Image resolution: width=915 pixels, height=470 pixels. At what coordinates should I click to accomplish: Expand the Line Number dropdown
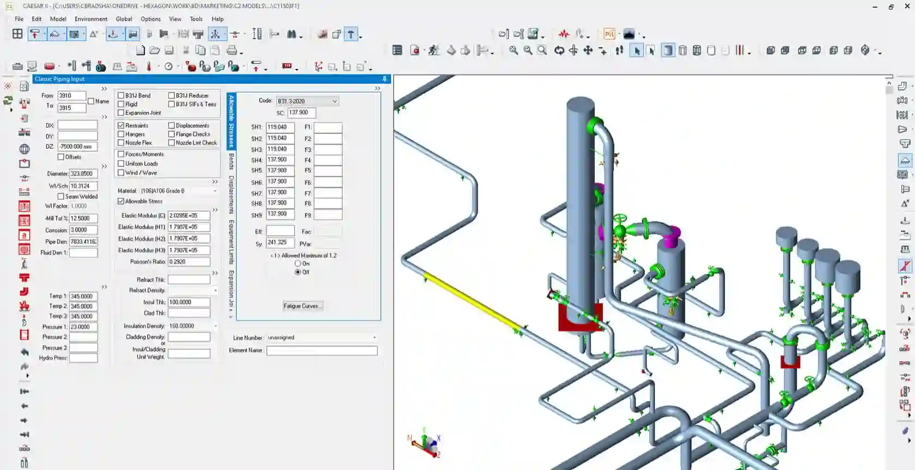(x=374, y=338)
